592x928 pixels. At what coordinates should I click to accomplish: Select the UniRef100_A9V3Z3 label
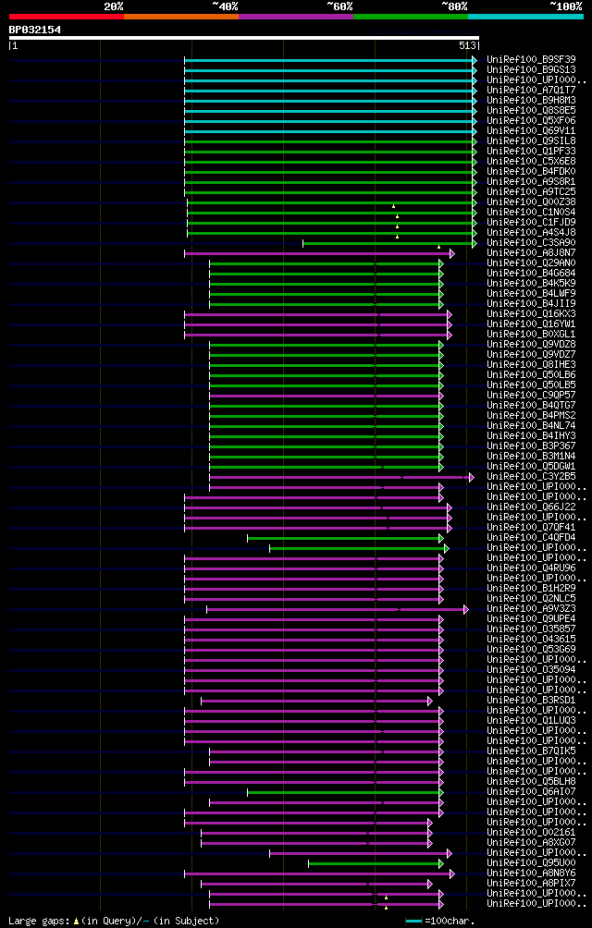pos(531,608)
